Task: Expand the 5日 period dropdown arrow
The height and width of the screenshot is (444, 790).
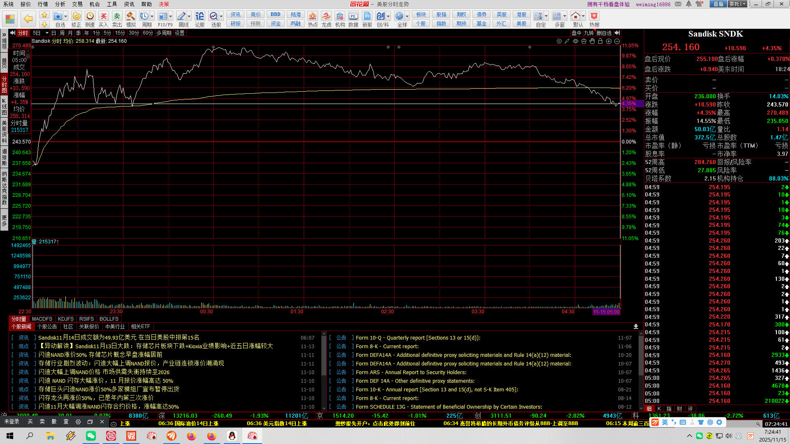Action: point(47,33)
